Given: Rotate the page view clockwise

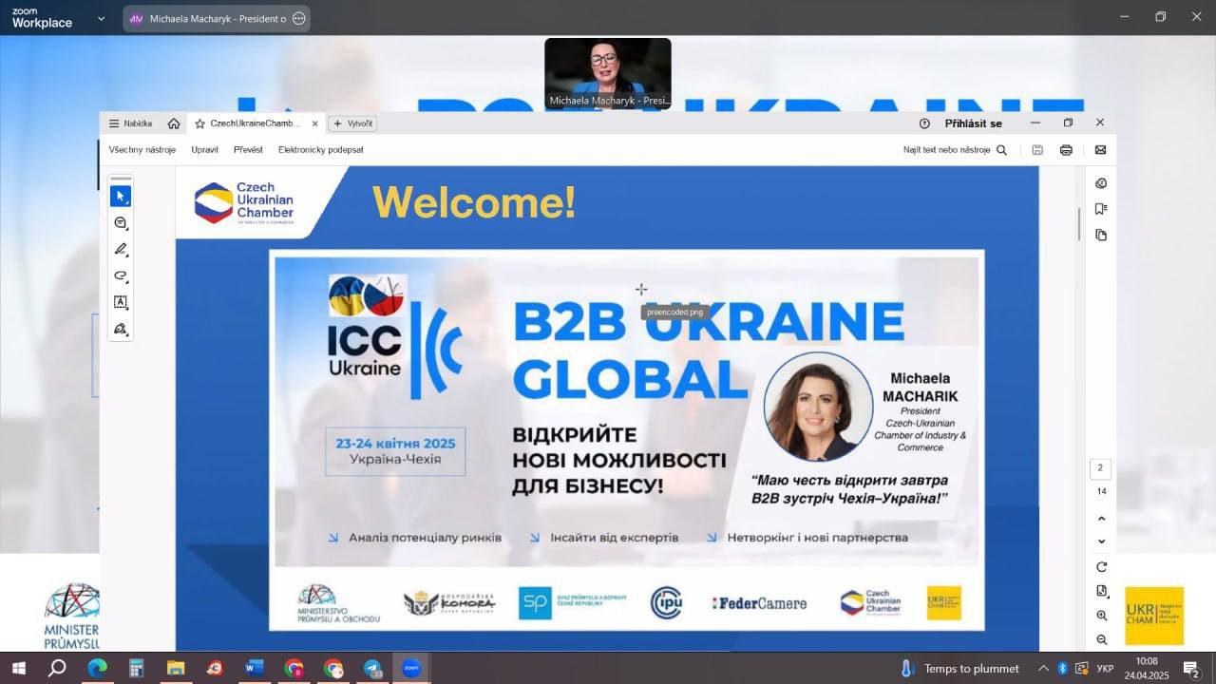Looking at the screenshot, I should tap(1101, 567).
